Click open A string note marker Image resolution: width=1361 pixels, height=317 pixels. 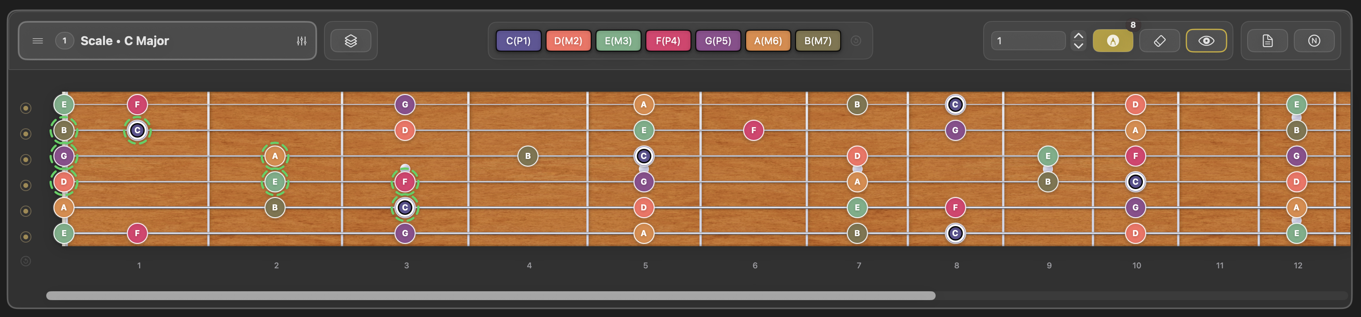coord(64,208)
